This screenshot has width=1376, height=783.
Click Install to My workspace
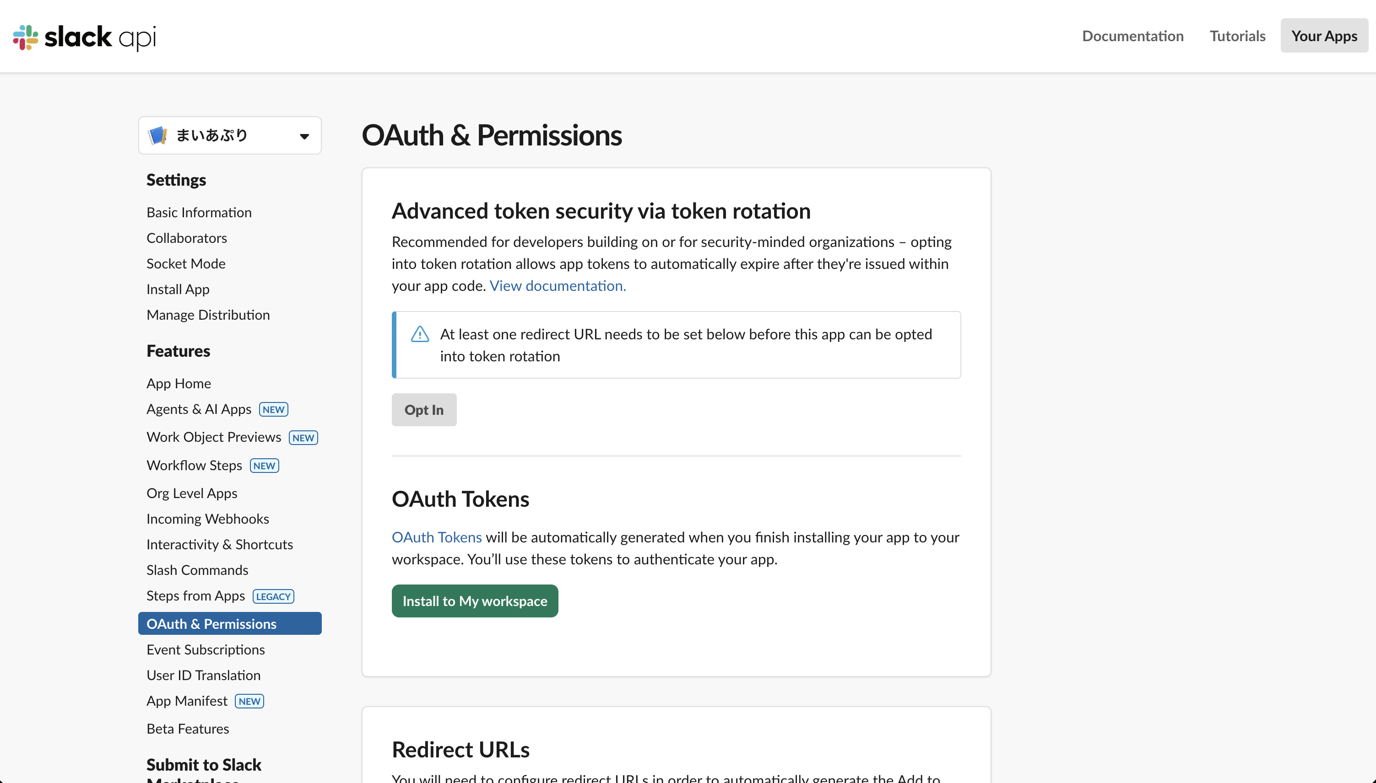[475, 601]
